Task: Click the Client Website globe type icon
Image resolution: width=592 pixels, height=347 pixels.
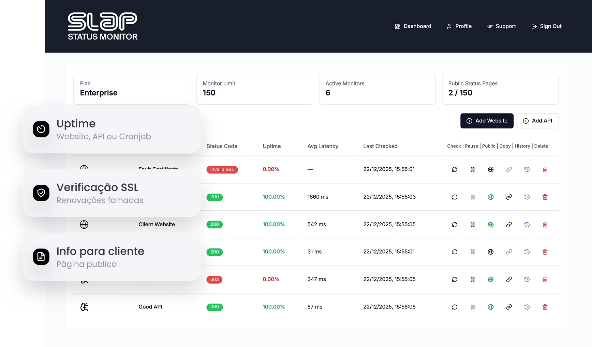Action: pos(84,225)
